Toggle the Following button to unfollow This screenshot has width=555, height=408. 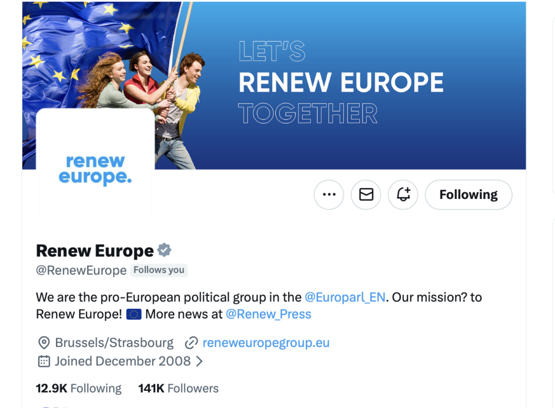[468, 195]
